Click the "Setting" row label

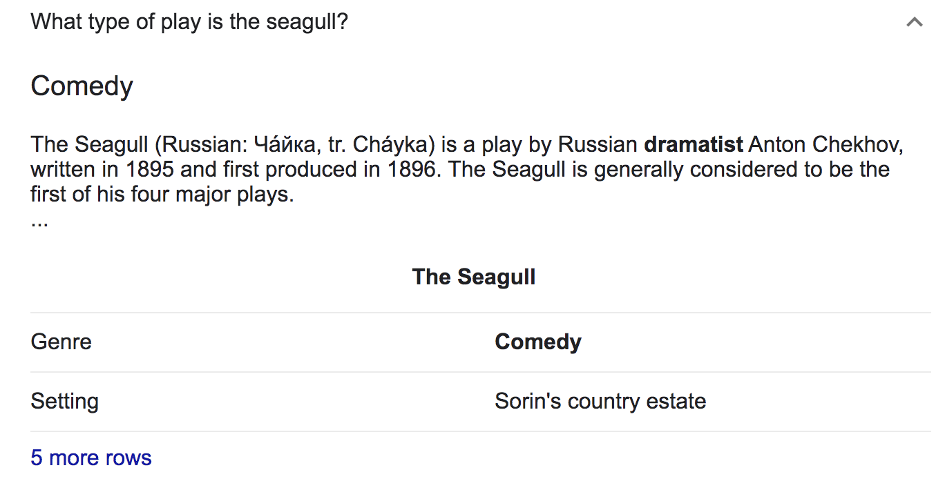pos(65,401)
